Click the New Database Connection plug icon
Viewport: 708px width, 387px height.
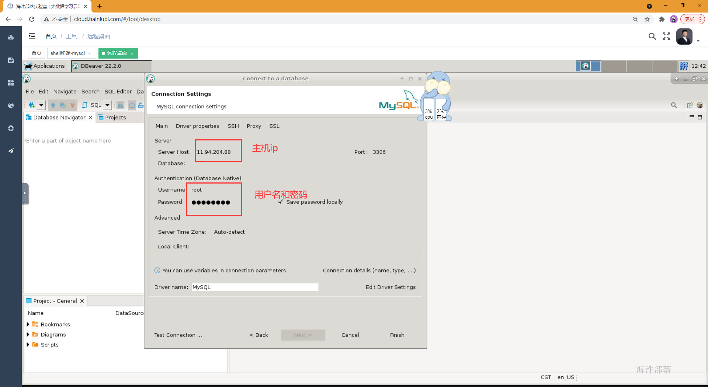tap(32, 105)
